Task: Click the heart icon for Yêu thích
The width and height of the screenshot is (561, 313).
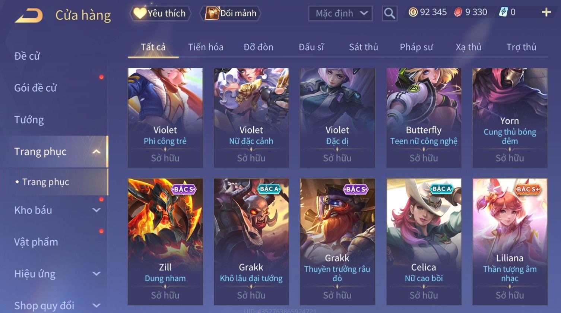Action: [x=140, y=13]
